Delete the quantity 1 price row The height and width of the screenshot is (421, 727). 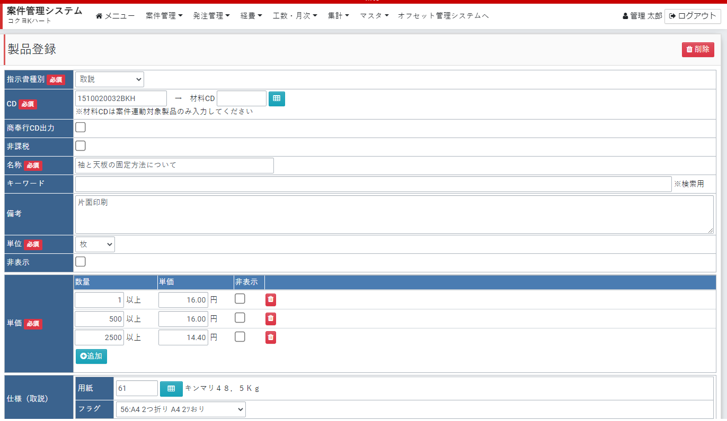(x=271, y=300)
